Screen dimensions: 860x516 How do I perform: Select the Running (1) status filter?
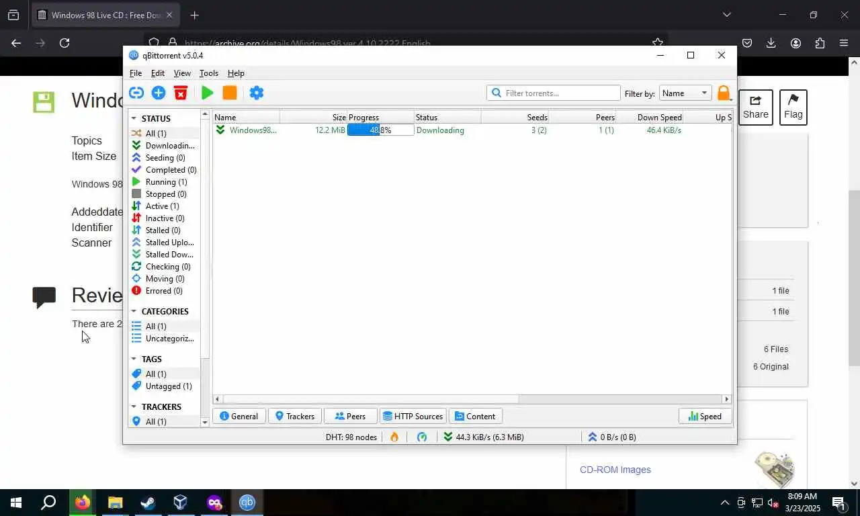click(x=164, y=181)
